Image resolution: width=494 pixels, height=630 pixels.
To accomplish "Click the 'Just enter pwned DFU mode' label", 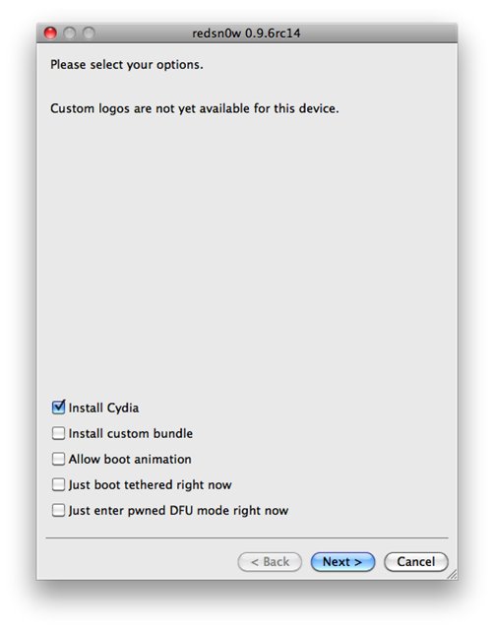I will click(x=178, y=511).
